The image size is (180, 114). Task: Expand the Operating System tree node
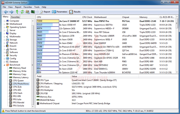click(x=4, y=27)
